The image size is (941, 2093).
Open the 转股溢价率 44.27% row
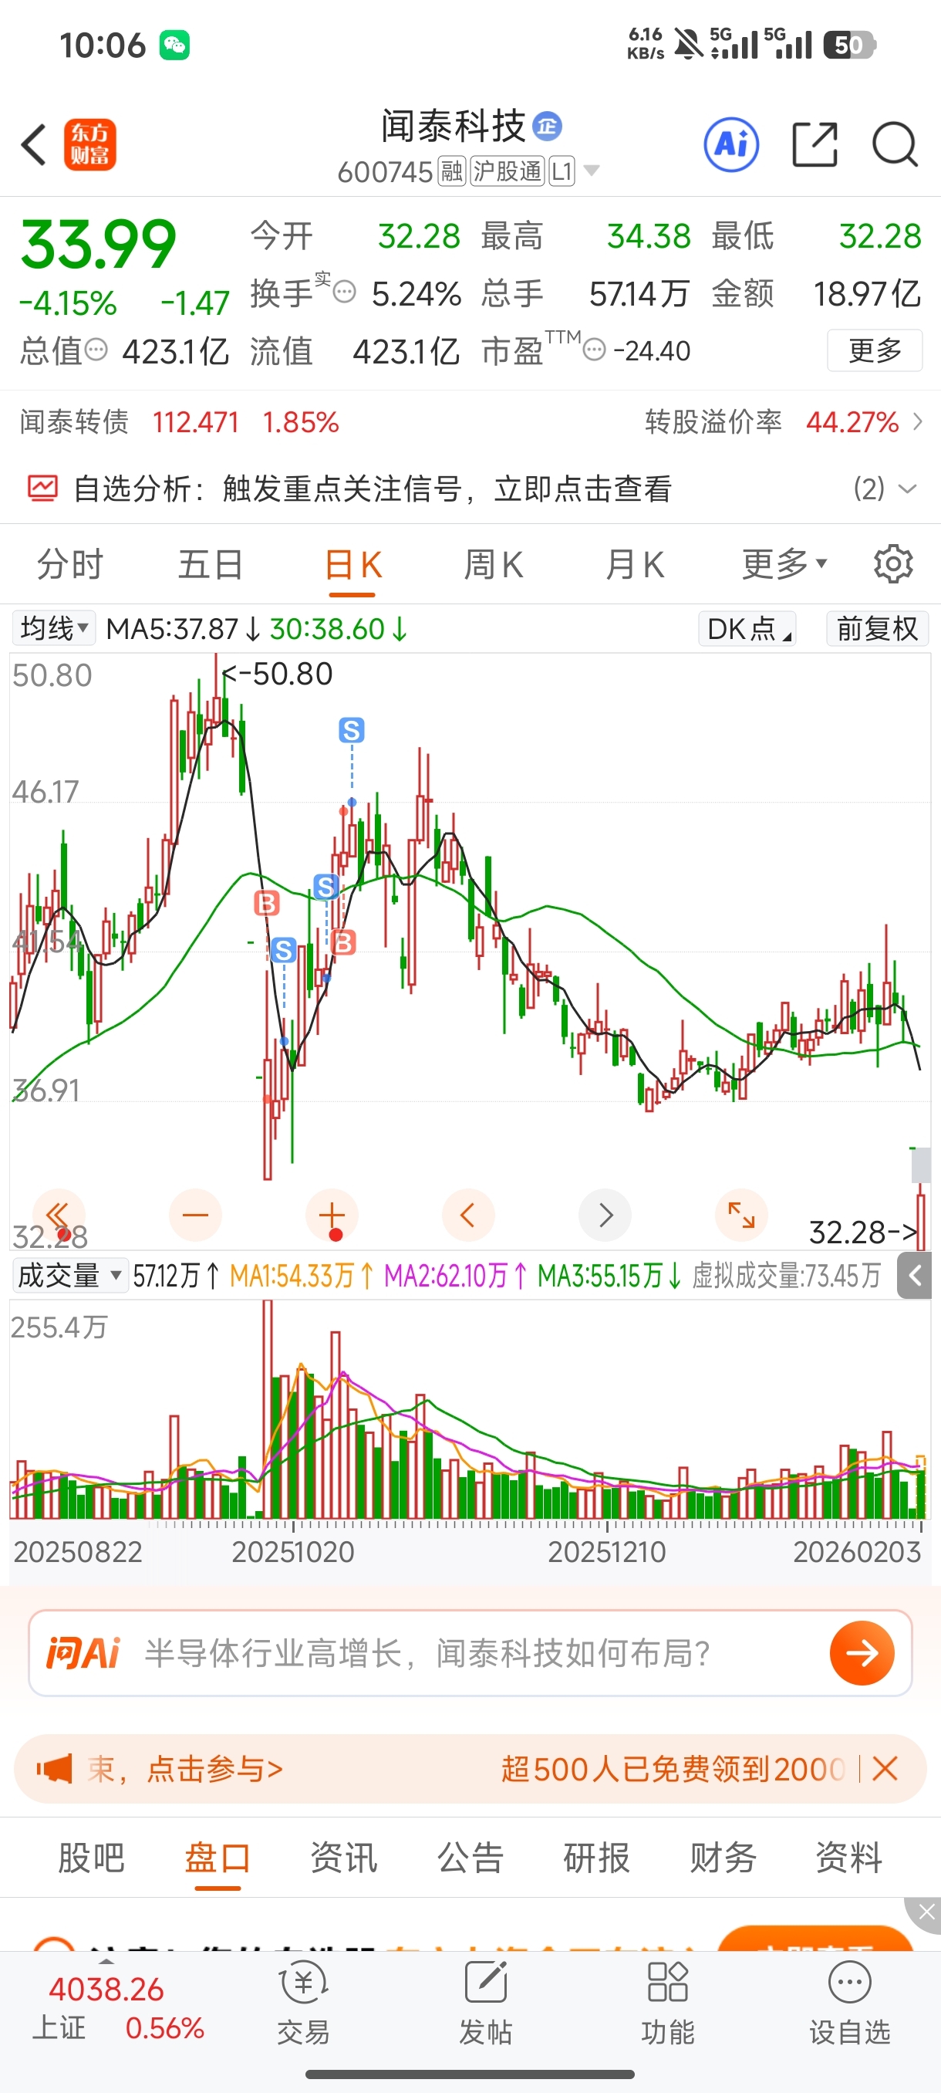pos(784,422)
